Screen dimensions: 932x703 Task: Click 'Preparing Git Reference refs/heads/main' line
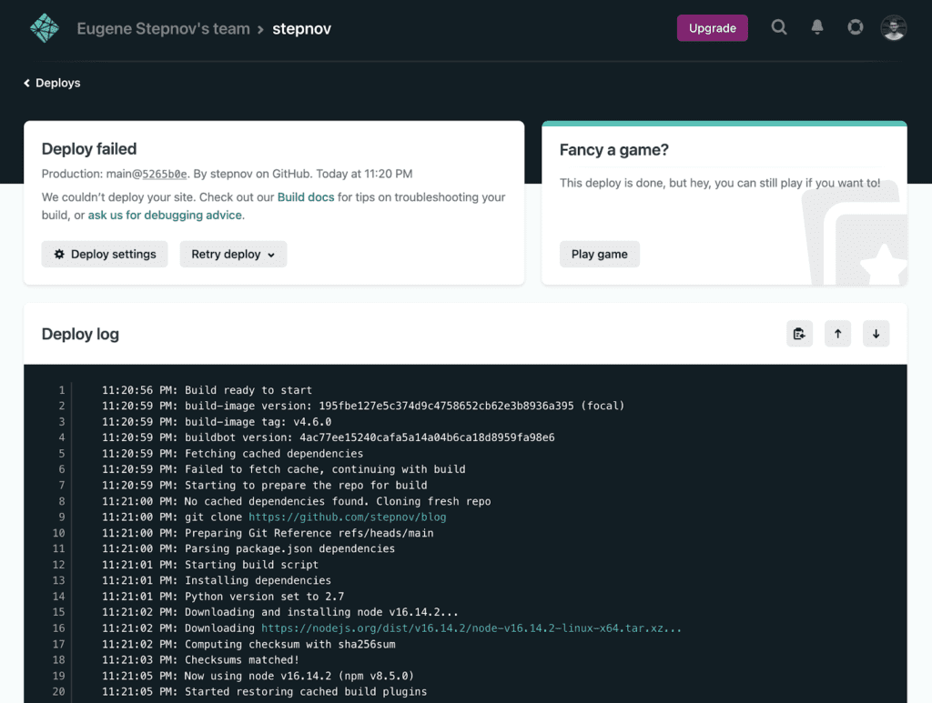(268, 533)
